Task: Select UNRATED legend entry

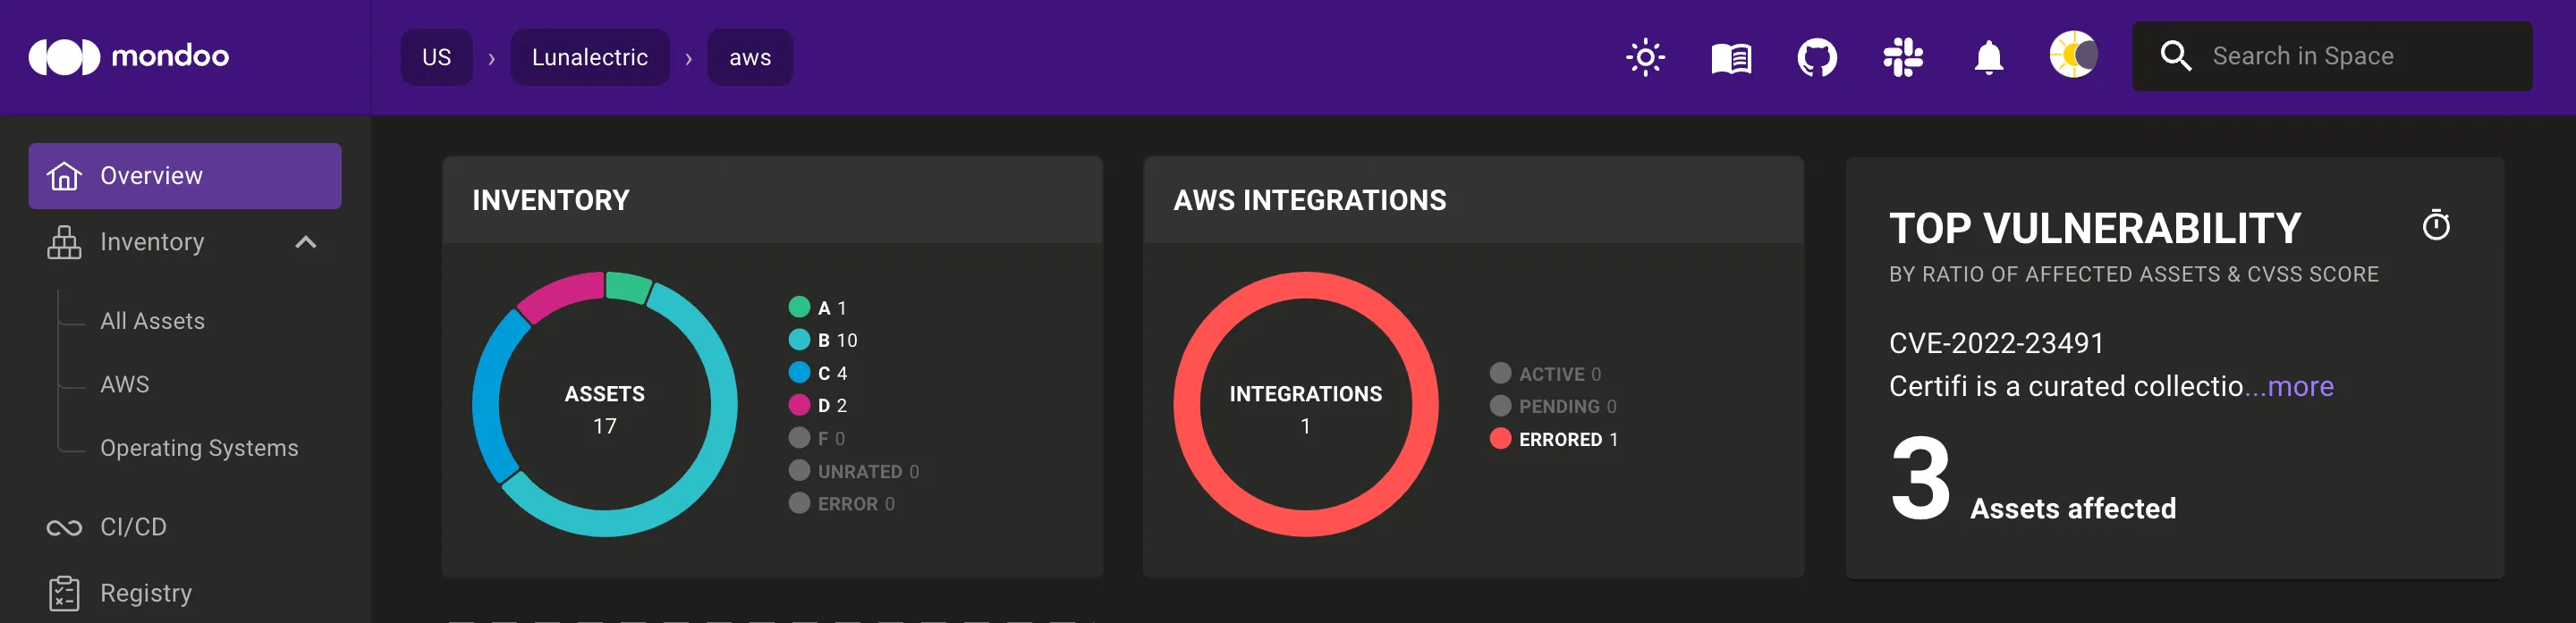Action: click(x=854, y=471)
